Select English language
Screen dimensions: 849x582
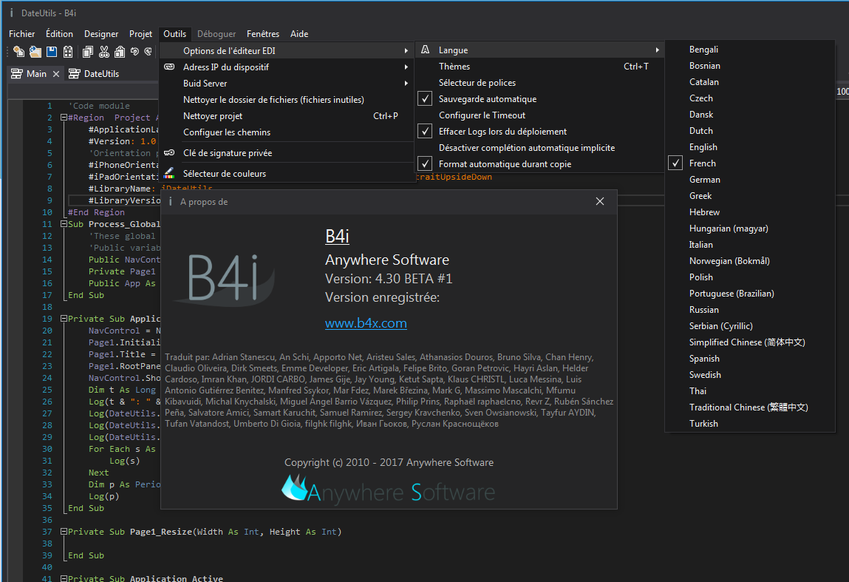coord(750,147)
